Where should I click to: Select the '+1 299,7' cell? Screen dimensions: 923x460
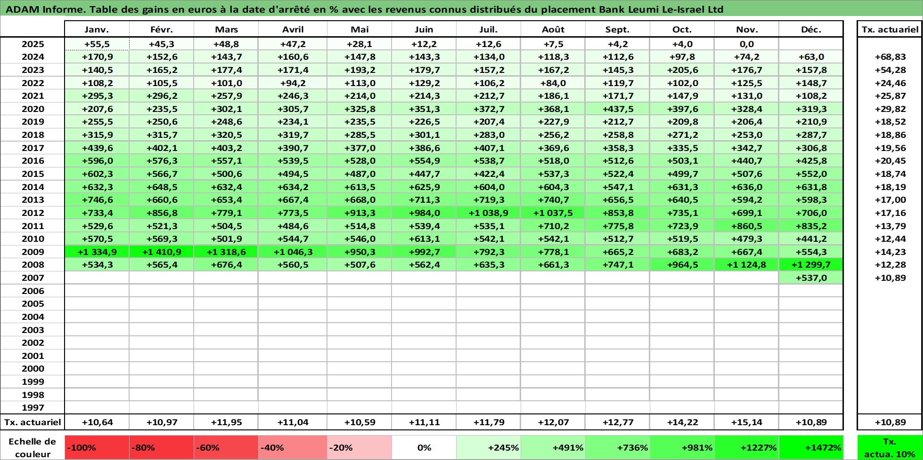pos(811,265)
